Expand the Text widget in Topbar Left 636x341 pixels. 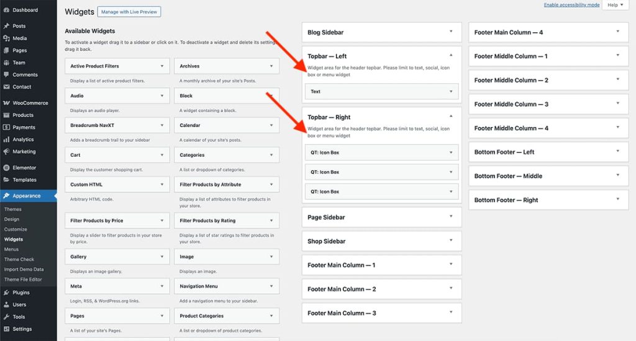pyautogui.click(x=451, y=92)
